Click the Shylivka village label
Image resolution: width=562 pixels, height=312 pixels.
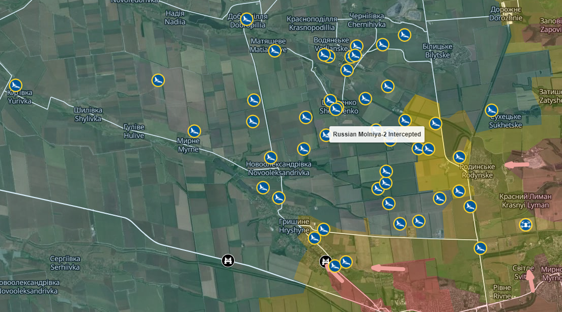88,115
